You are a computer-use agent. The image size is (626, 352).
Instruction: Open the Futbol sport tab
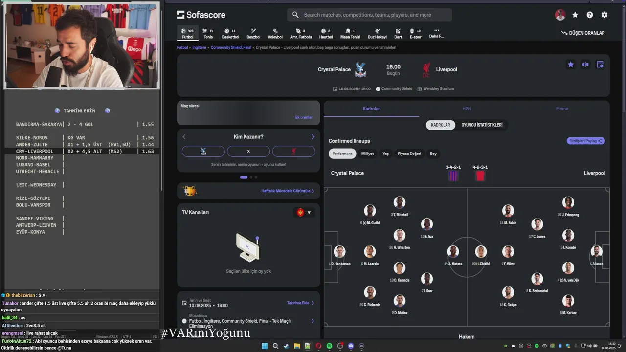(x=187, y=34)
